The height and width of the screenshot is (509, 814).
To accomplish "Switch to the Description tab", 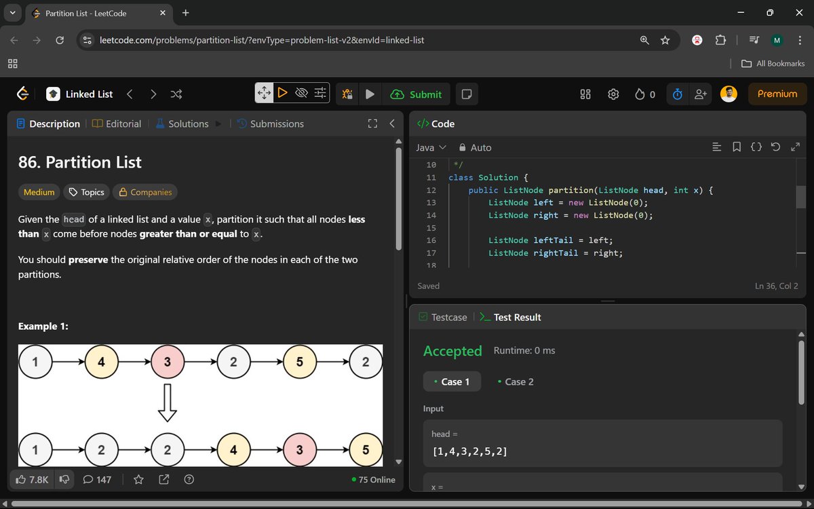I will pos(48,124).
